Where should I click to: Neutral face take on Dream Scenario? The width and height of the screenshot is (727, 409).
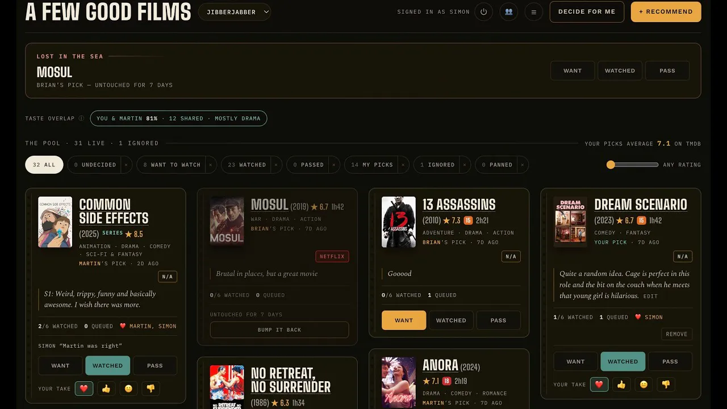click(x=644, y=385)
